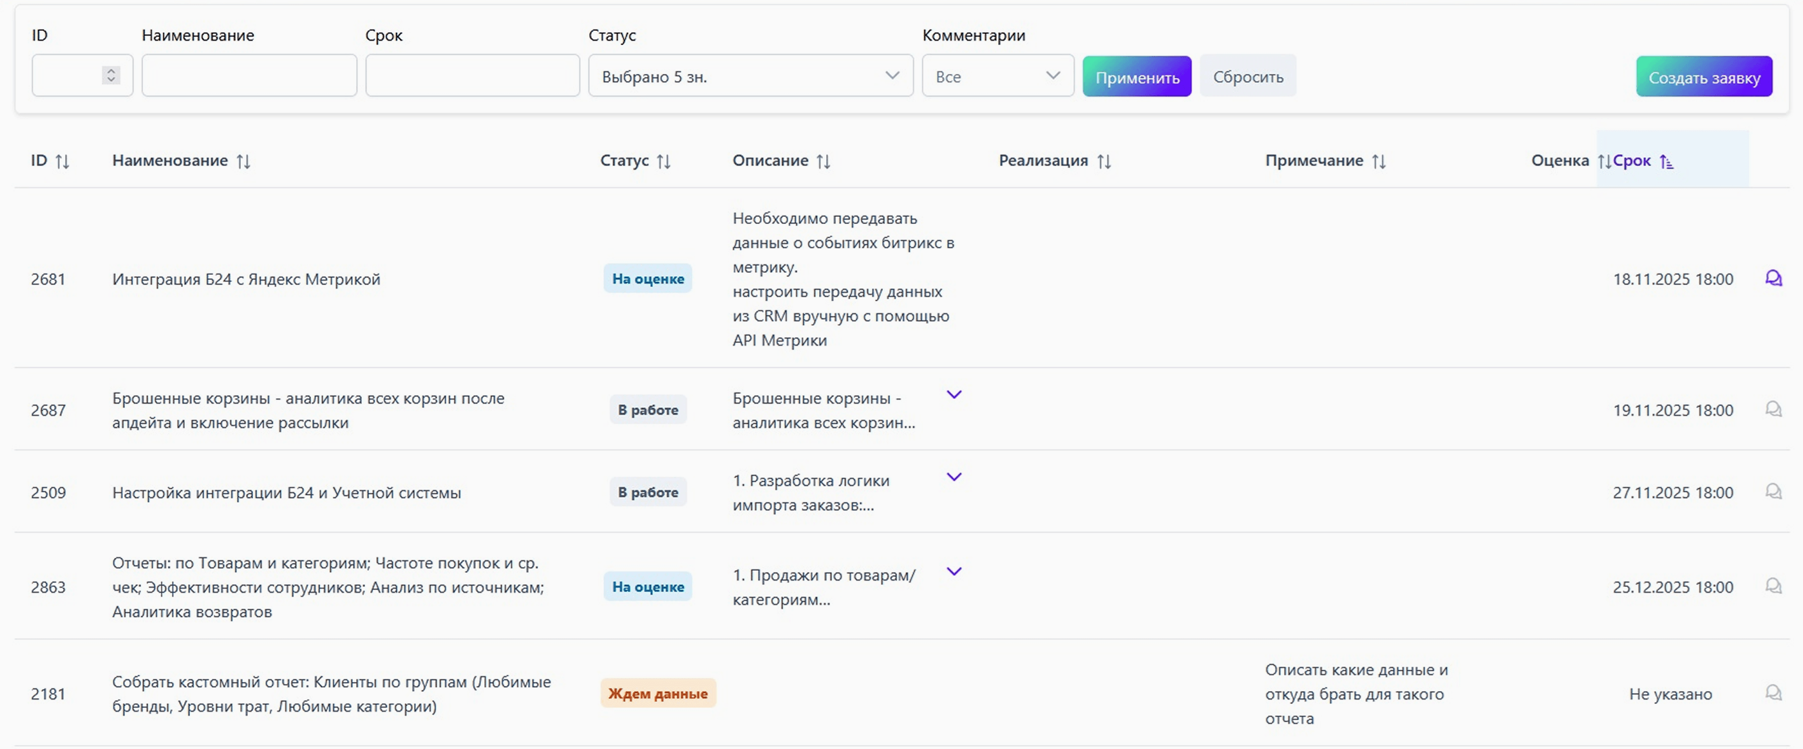Screen dimensions: 1803x749
Task: Sort by Примечание column arrows
Action: (x=1379, y=162)
